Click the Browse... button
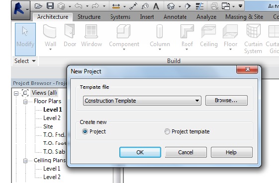Screen dimensions: 279x183 [226, 101]
